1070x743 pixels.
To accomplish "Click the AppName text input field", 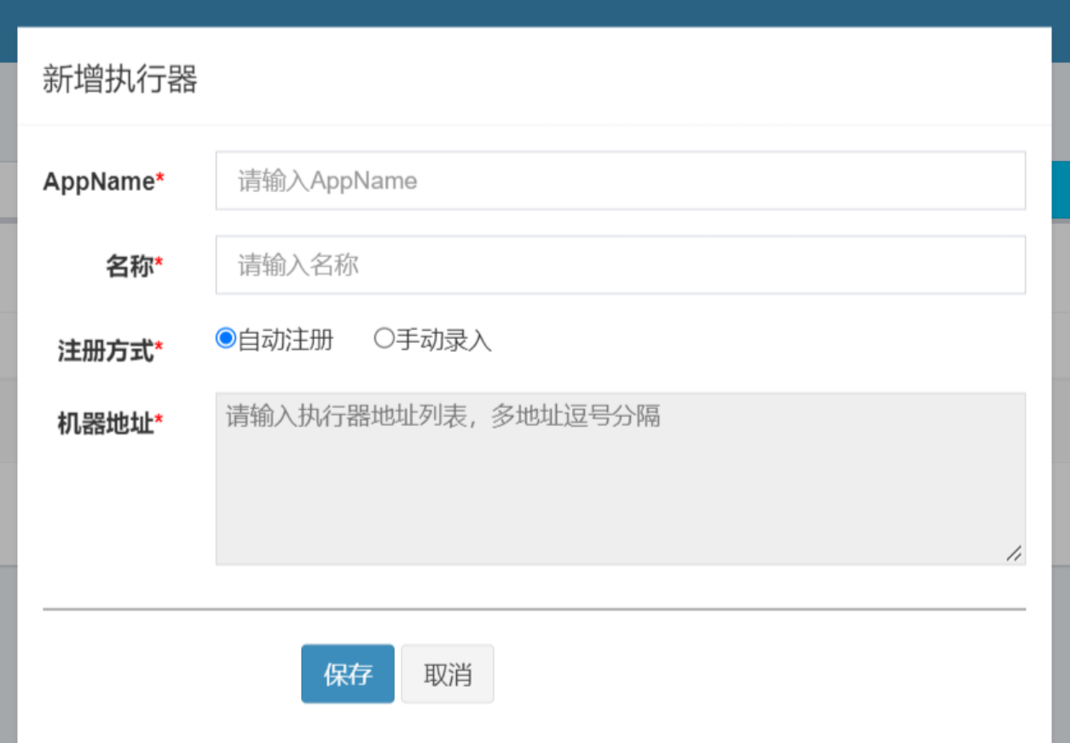I will (x=620, y=181).
